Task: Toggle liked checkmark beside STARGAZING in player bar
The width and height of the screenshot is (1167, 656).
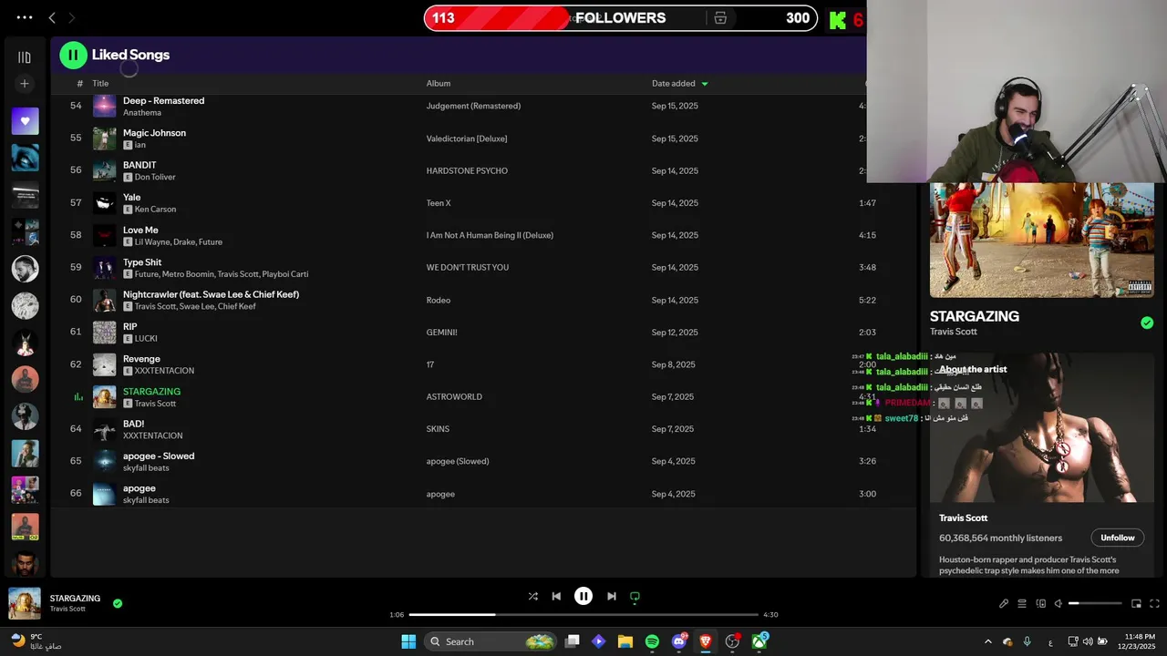Action: (x=118, y=603)
